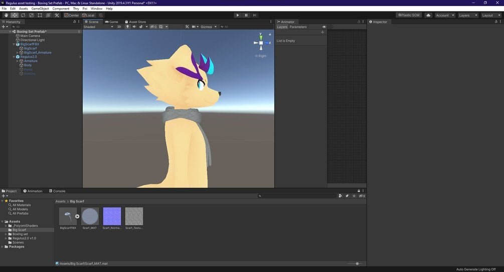Toggle the scene grid visibility icon
This screenshot has height=272, width=504.
pyautogui.click(x=161, y=27)
